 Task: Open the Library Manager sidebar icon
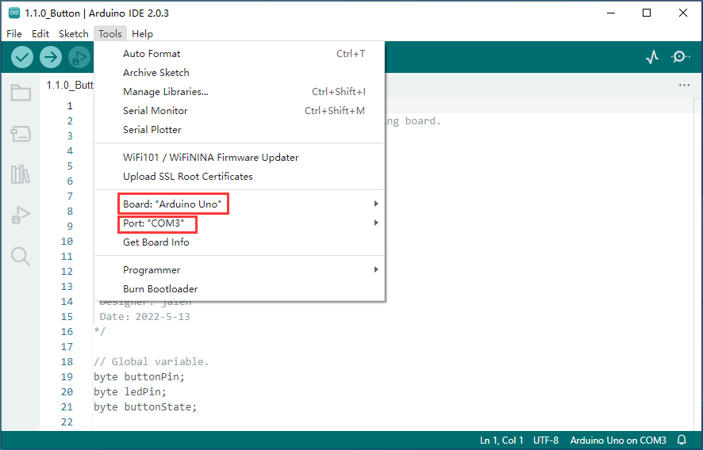21,174
